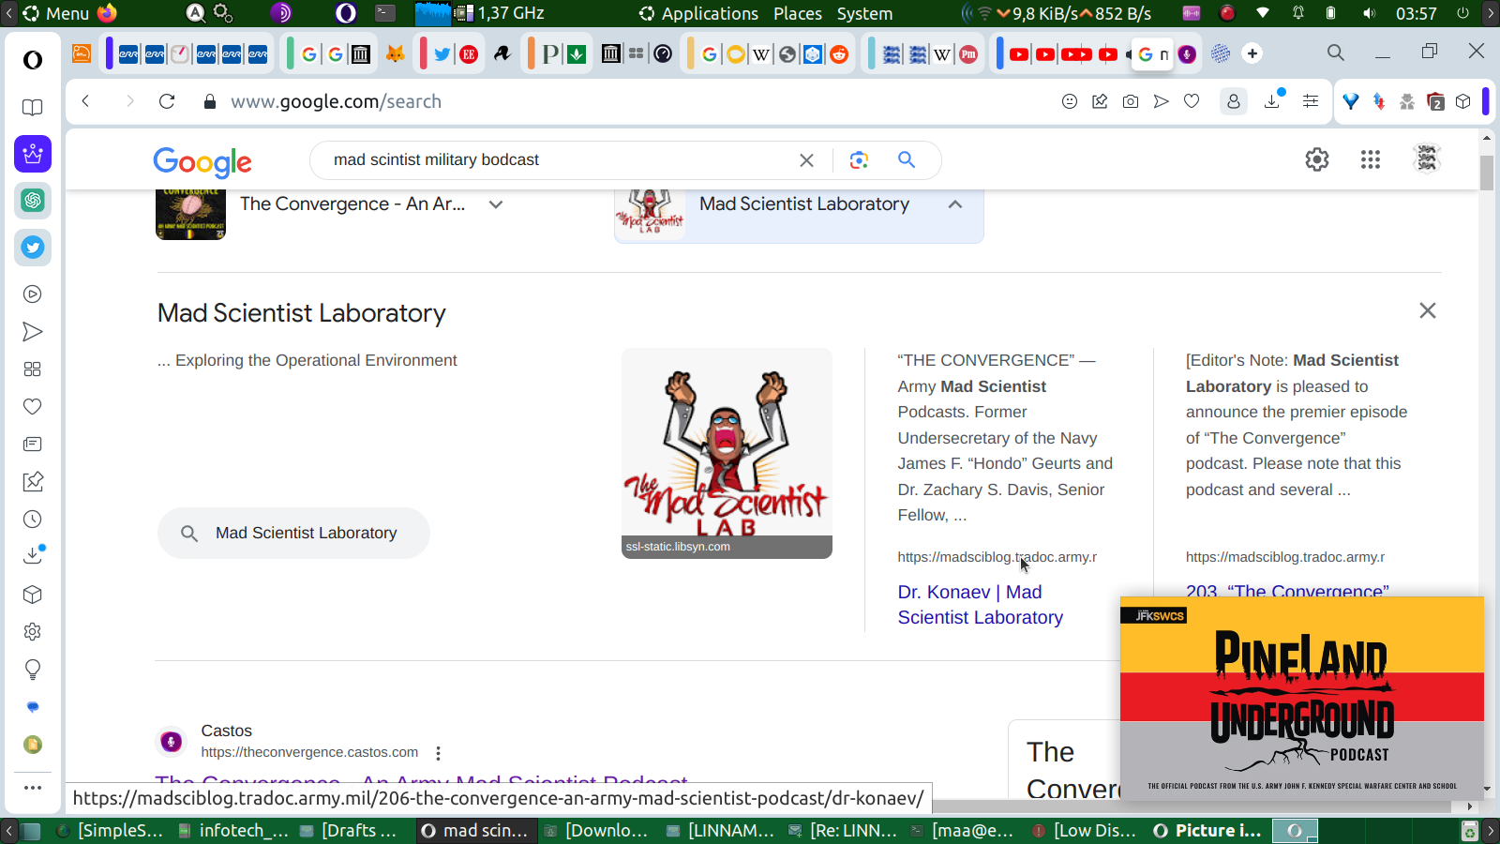Viewport: 1500px width, 844px height.
Task: Click the volume icon in system tray
Action: [1369, 13]
